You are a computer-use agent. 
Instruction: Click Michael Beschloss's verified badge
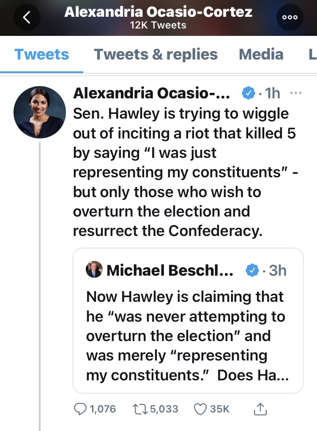coord(252,270)
